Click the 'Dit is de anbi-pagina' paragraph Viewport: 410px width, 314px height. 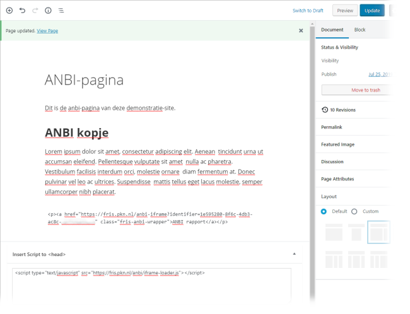click(x=110, y=108)
